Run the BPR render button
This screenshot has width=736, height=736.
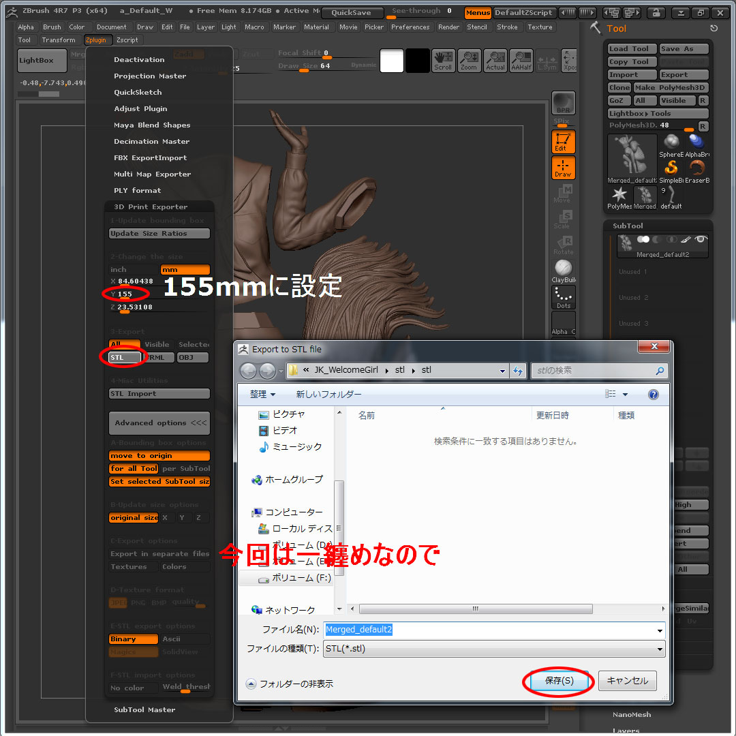564,103
